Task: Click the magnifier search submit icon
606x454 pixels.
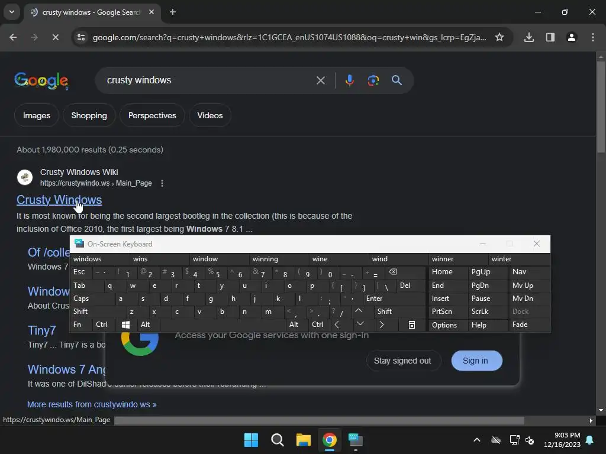Action: click(x=397, y=80)
